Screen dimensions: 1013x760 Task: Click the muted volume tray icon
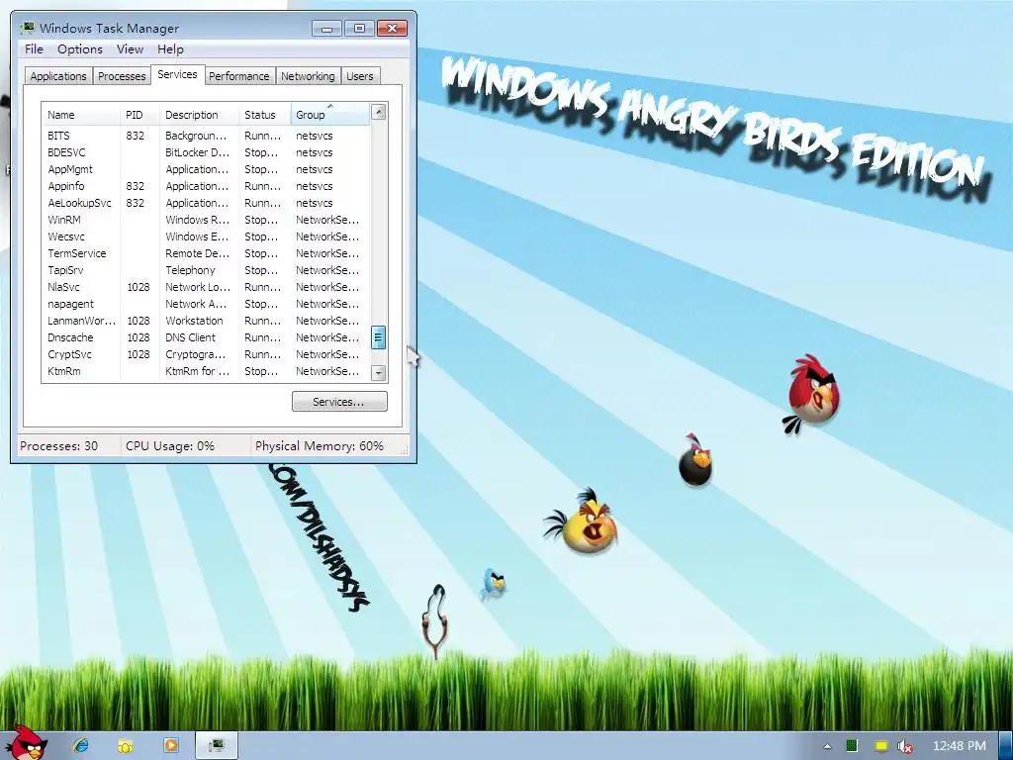click(904, 746)
